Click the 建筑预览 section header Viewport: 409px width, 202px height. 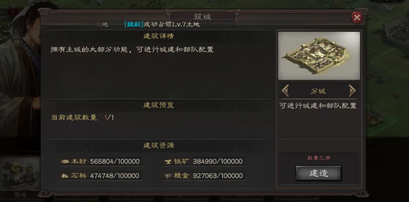click(159, 105)
